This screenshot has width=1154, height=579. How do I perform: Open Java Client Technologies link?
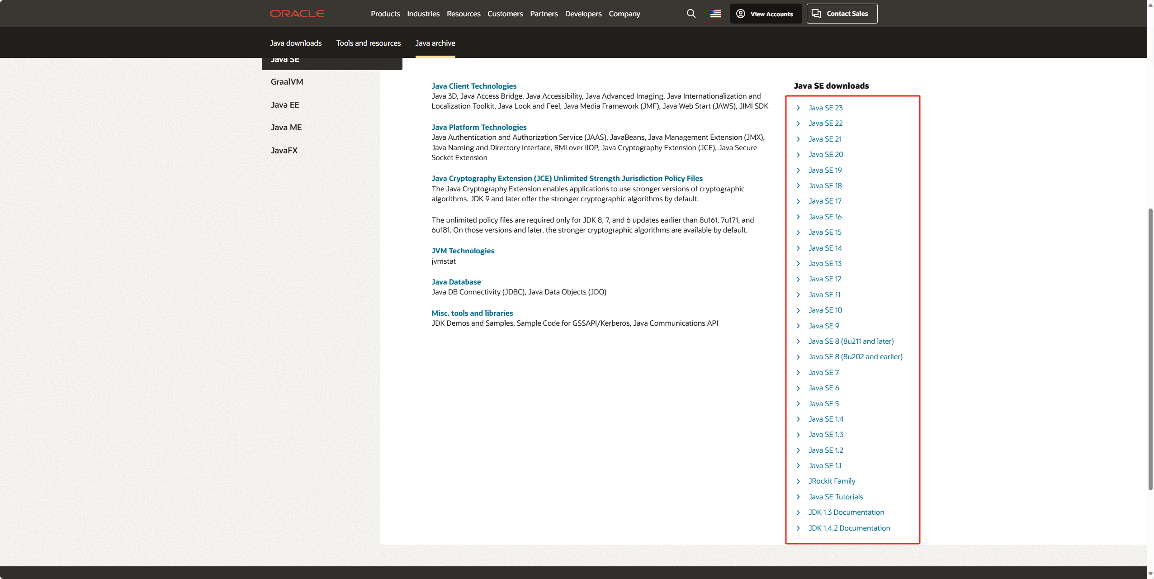click(x=474, y=86)
